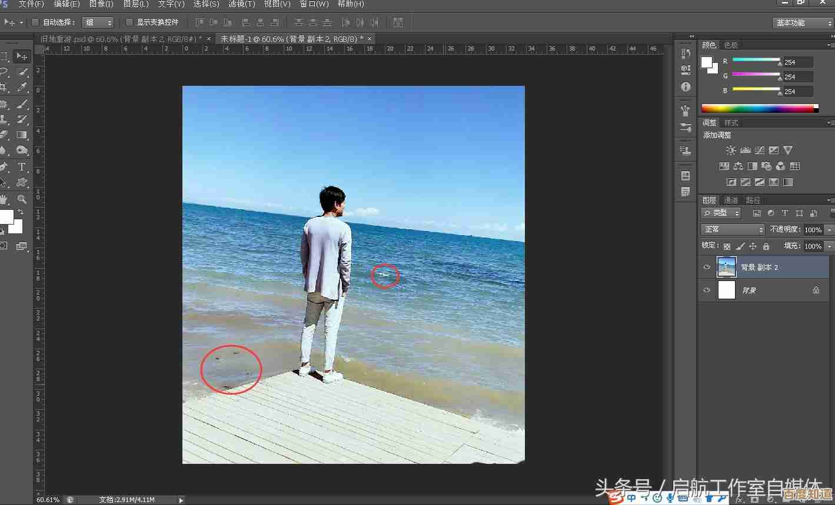The image size is (835, 505).
Task: Switch to 旧地重游.psd document tab
Action: coord(120,39)
